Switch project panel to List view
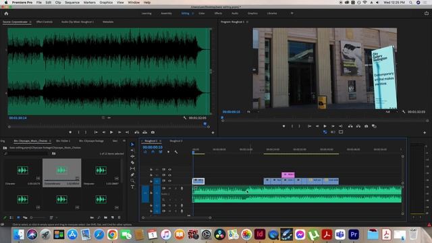This screenshot has height=243, width=432. (11, 217)
